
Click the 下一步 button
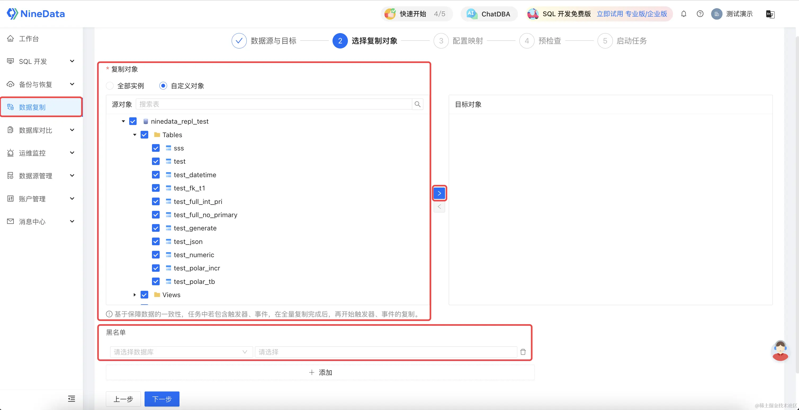tap(161, 399)
